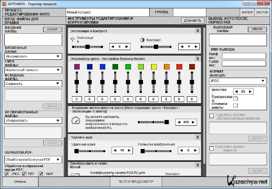
Task: Open the ФОРМАТ ВЫВОДА JPEG dropdown
Action: point(238,81)
